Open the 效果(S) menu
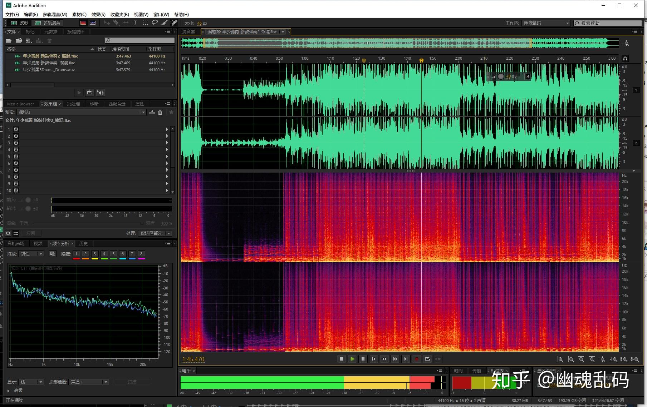The width and height of the screenshot is (647, 407). click(x=98, y=15)
